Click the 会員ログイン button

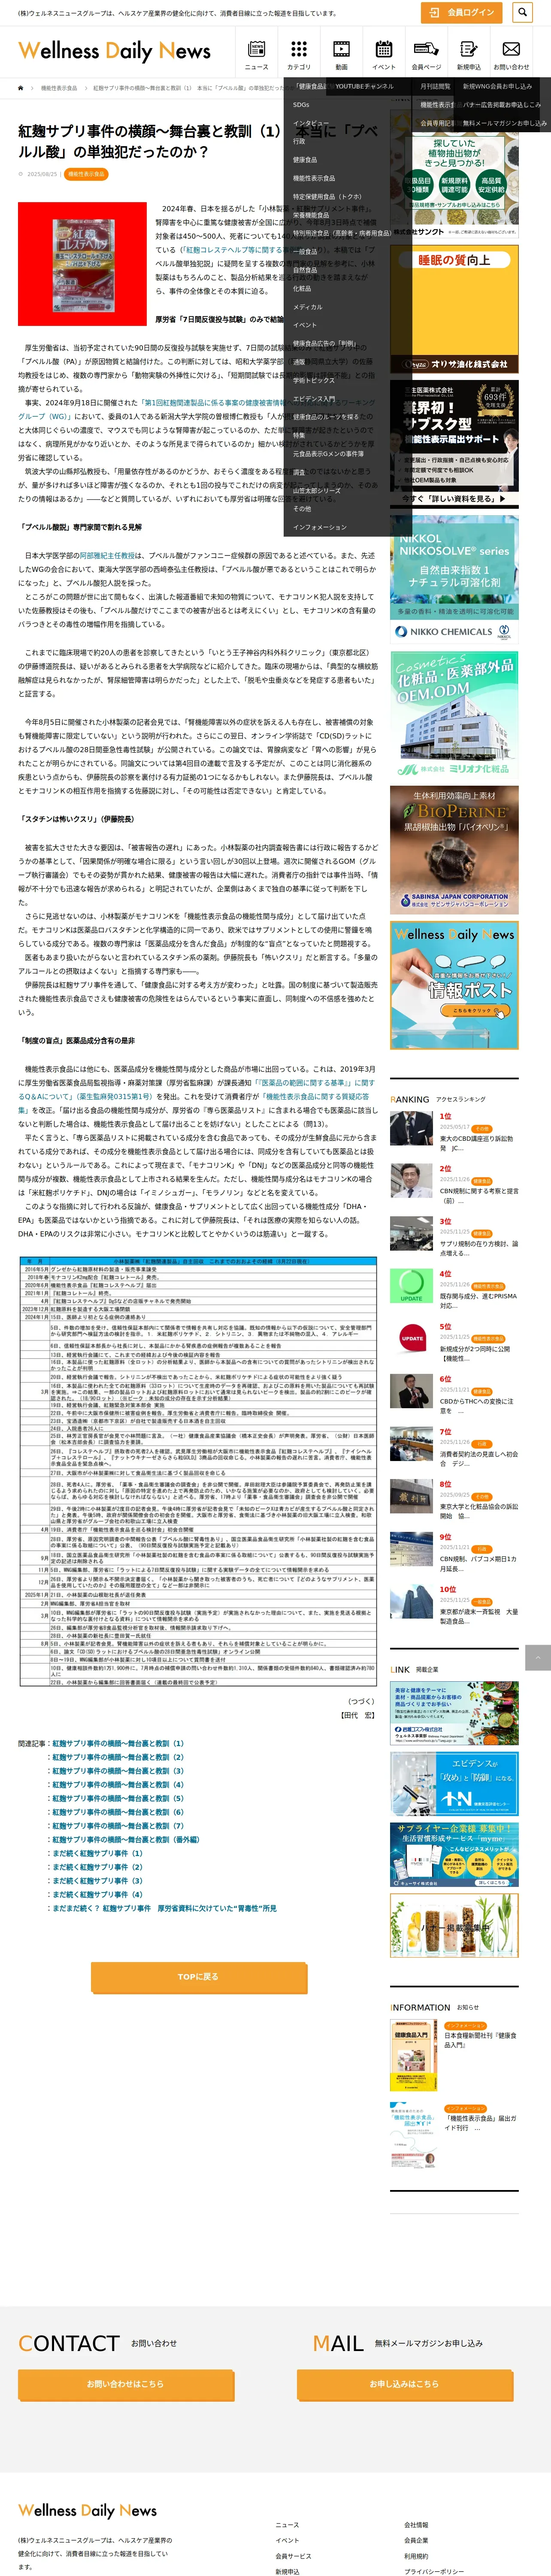(x=461, y=12)
